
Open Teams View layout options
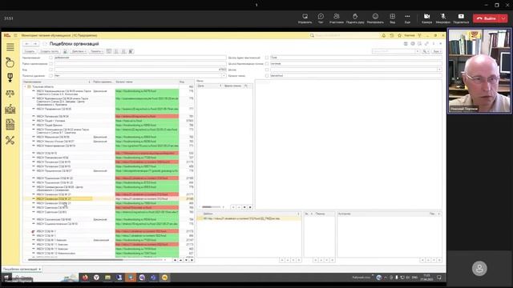392,18
